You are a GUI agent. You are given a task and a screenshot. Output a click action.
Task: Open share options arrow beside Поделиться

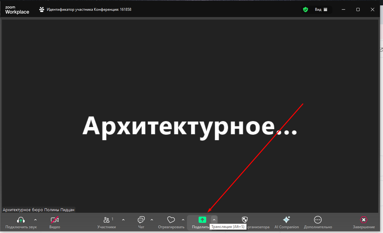(x=214, y=220)
